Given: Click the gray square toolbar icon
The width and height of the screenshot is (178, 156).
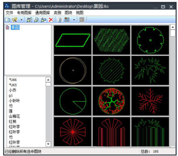Looking at the screenshot, I should pyautogui.click(x=82, y=20).
